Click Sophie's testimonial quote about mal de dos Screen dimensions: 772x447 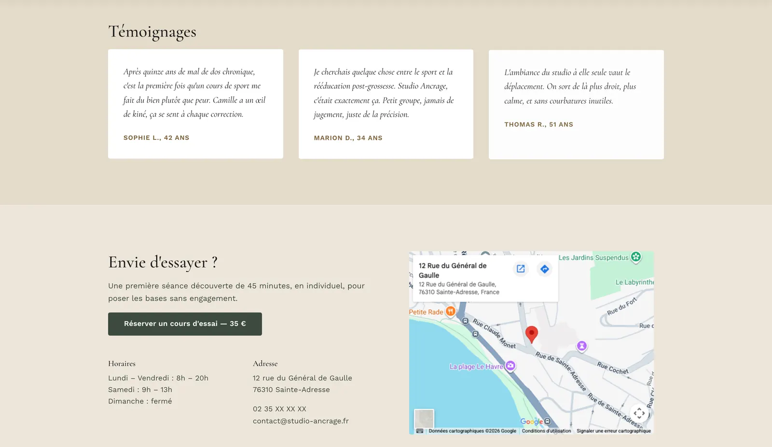coord(195,93)
